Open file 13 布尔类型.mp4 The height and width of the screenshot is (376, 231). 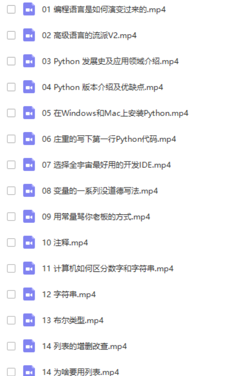(73, 321)
